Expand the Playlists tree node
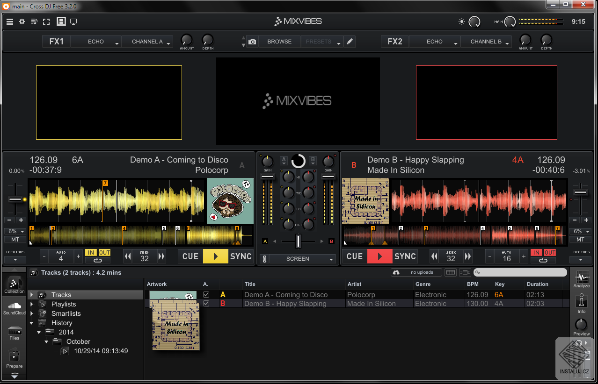Screen dimensions: 598x384 coord(31,304)
